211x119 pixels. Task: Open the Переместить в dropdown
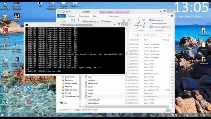tap(91, 21)
